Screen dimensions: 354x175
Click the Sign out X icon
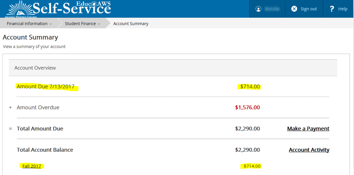(x=294, y=9)
